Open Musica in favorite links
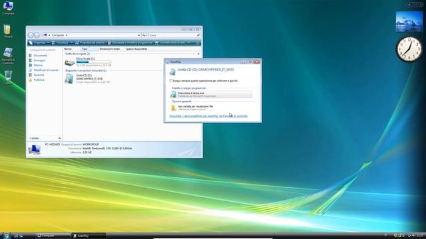The image size is (426, 239). click(38, 65)
